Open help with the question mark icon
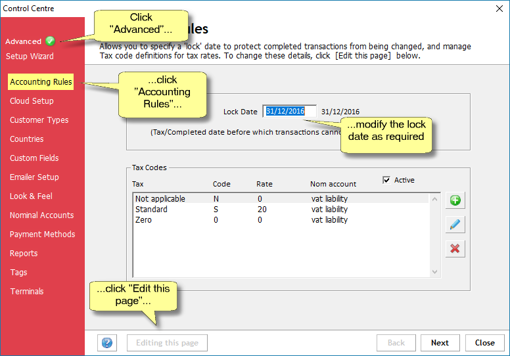510x356 pixels. 107,343
